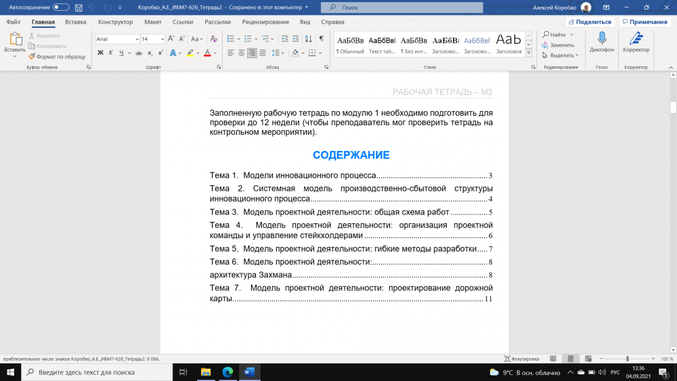Click the font color red swatch button
Viewport: 677px width, 381px height.
coord(207,53)
